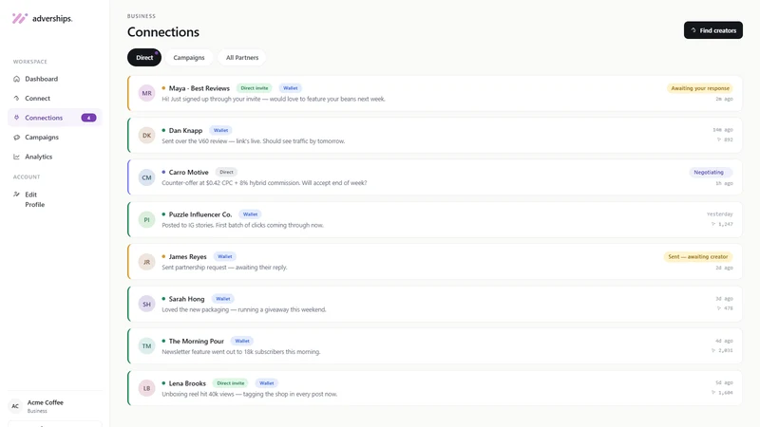Click the SH avatar for Sarah Hong
Image resolution: width=760 pixels, height=427 pixels.
[x=147, y=304]
